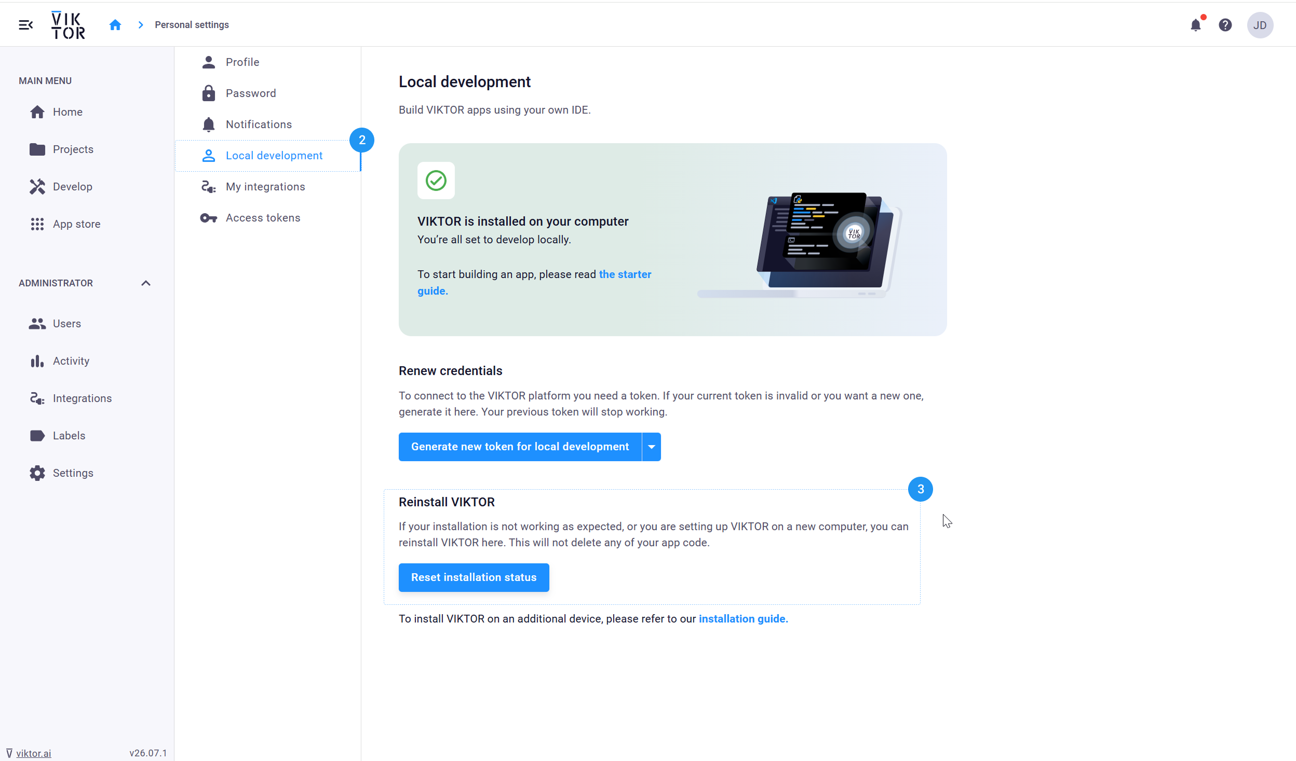
Task: Click the My integrations plug icon
Action: click(209, 187)
